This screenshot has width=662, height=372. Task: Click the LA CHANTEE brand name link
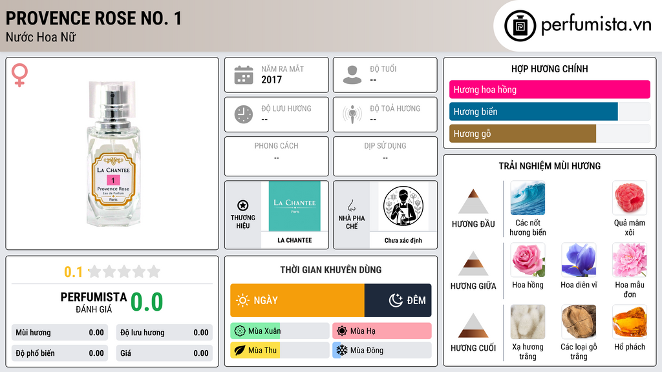point(295,240)
